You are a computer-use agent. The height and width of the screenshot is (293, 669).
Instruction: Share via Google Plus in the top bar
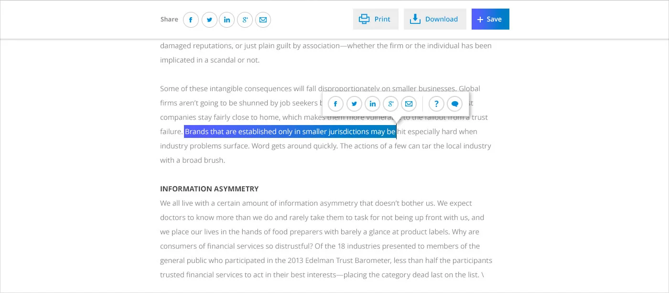pyautogui.click(x=245, y=20)
